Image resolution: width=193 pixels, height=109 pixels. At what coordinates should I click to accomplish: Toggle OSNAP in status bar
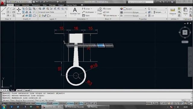click(56, 103)
